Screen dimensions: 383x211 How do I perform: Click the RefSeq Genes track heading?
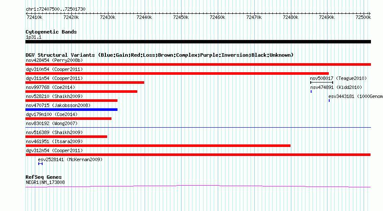[x=44, y=177]
